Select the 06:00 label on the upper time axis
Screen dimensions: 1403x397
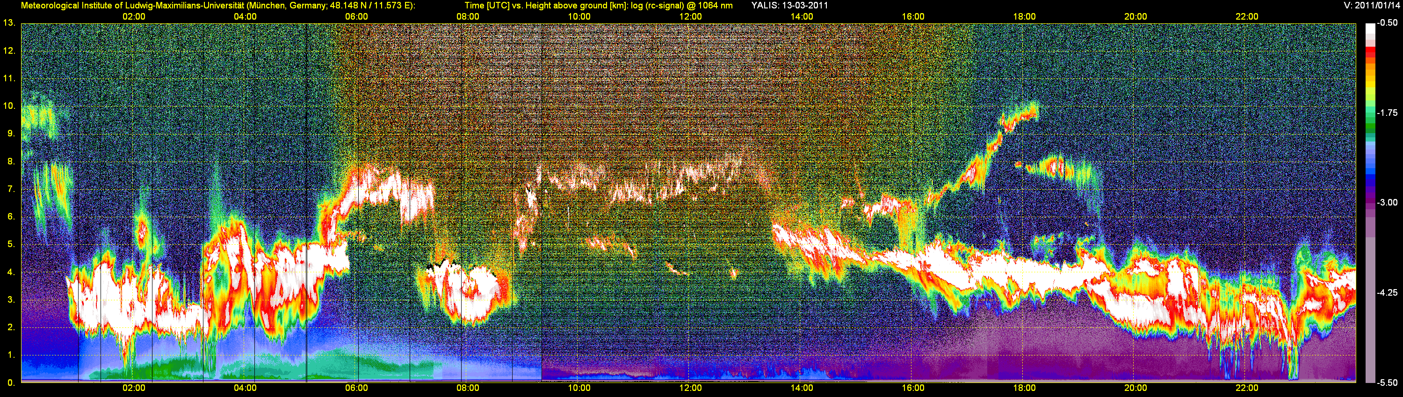pyautogui.click(x=356, y=16)
